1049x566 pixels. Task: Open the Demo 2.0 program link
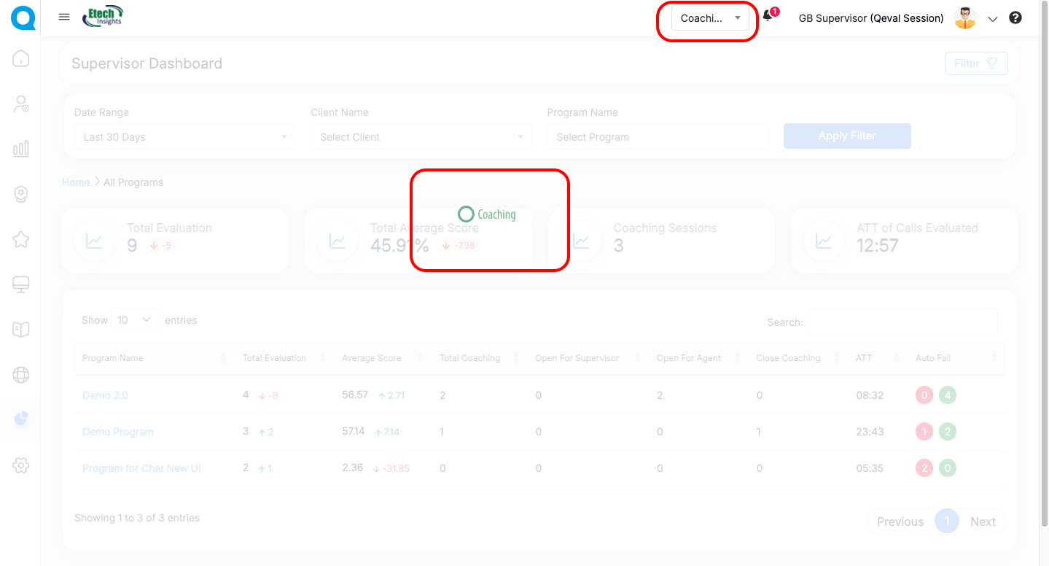105,395
